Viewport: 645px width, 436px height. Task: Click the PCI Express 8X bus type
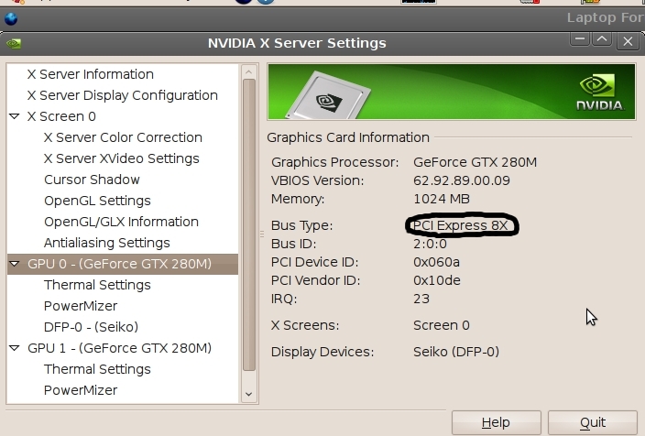[461, 226]
